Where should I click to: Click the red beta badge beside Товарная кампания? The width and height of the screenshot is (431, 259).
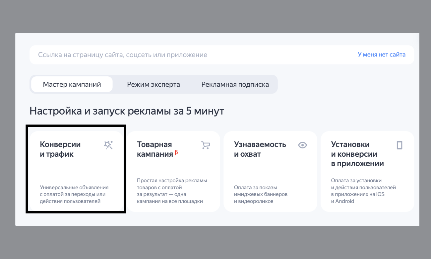[176, 152]
